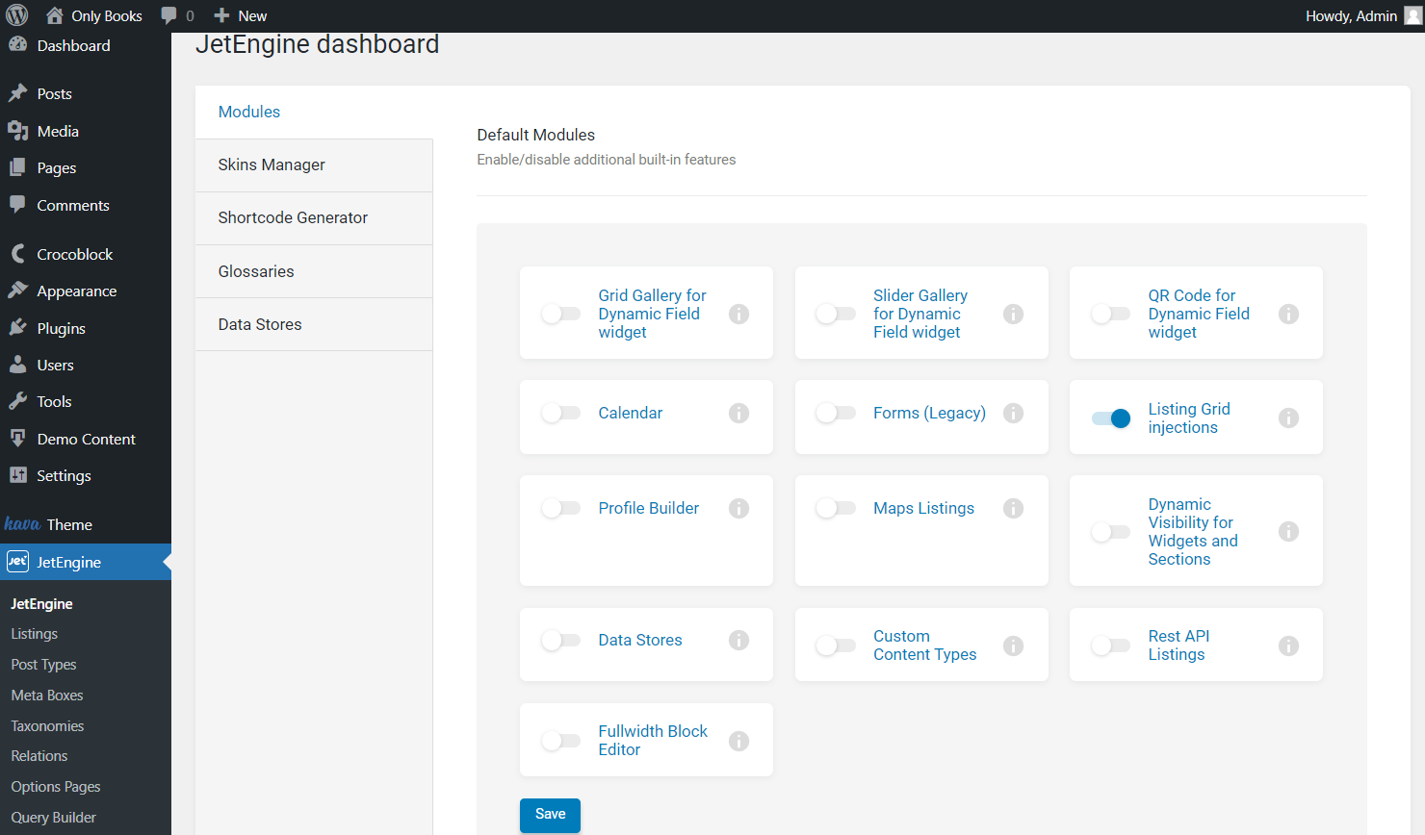The image size is (1425, 835).
Task: Open the comments bubble icon in admin bar
Action: point(169,15)
